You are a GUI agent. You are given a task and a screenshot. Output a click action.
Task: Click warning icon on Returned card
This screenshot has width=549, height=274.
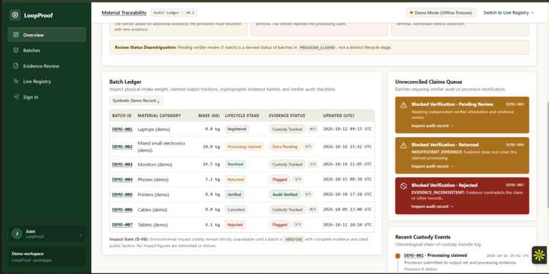coord(403,145)
